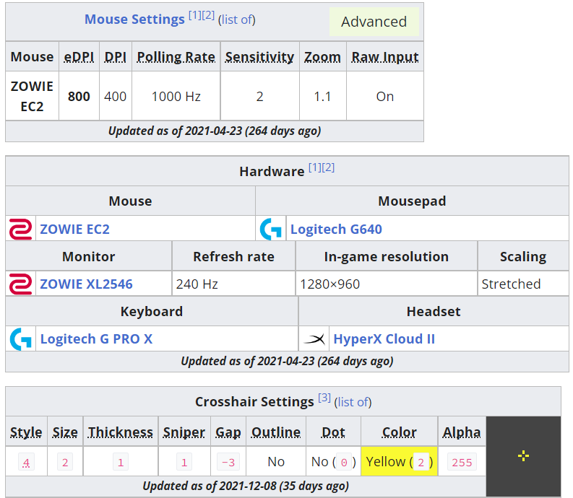Image resolution: width=573 pixels, height=498 pixels.
Task: Click the ZOWIE logo beside ZOWIE XL2546
Action: pyautogui.click(x=20, y=284)
